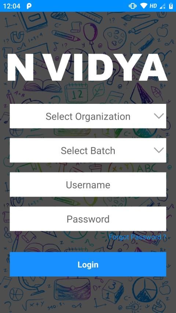Tap the blue Login button

coord(88,264)
